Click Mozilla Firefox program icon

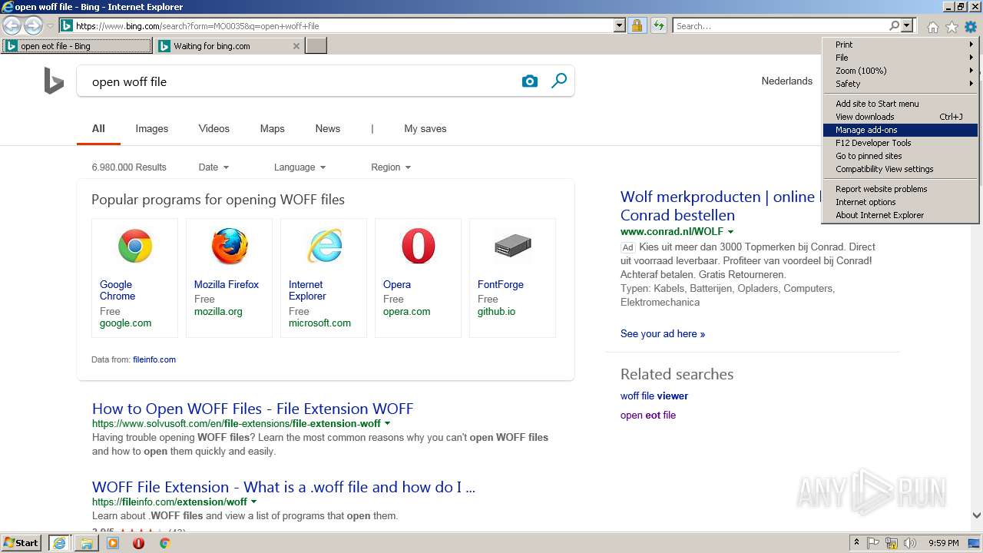click(x=230, y=247)
